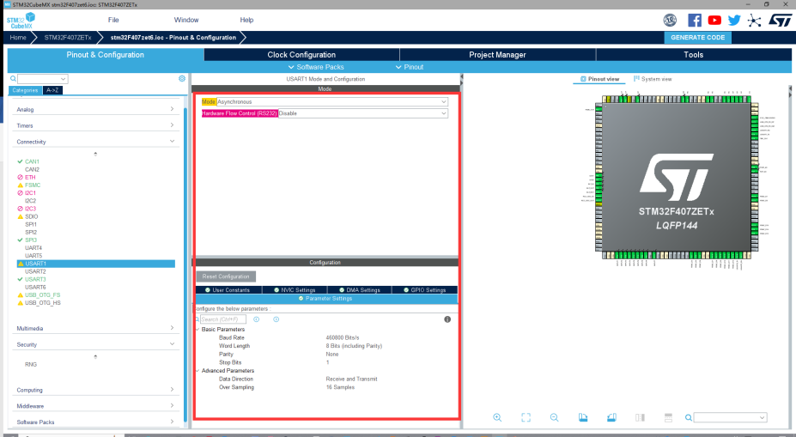Expand the Timers category
This screenshot has height=437, width=796.
click(95, 125)
